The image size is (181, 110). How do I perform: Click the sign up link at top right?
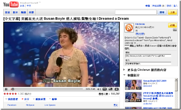click(148, 6)
